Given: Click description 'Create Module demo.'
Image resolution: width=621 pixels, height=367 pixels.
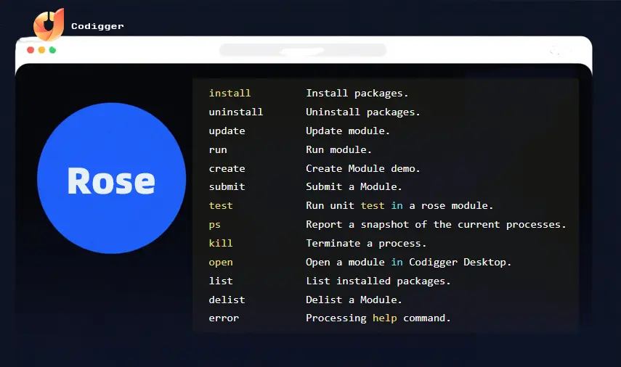Looking at the screenshot, I should (362, 168).
